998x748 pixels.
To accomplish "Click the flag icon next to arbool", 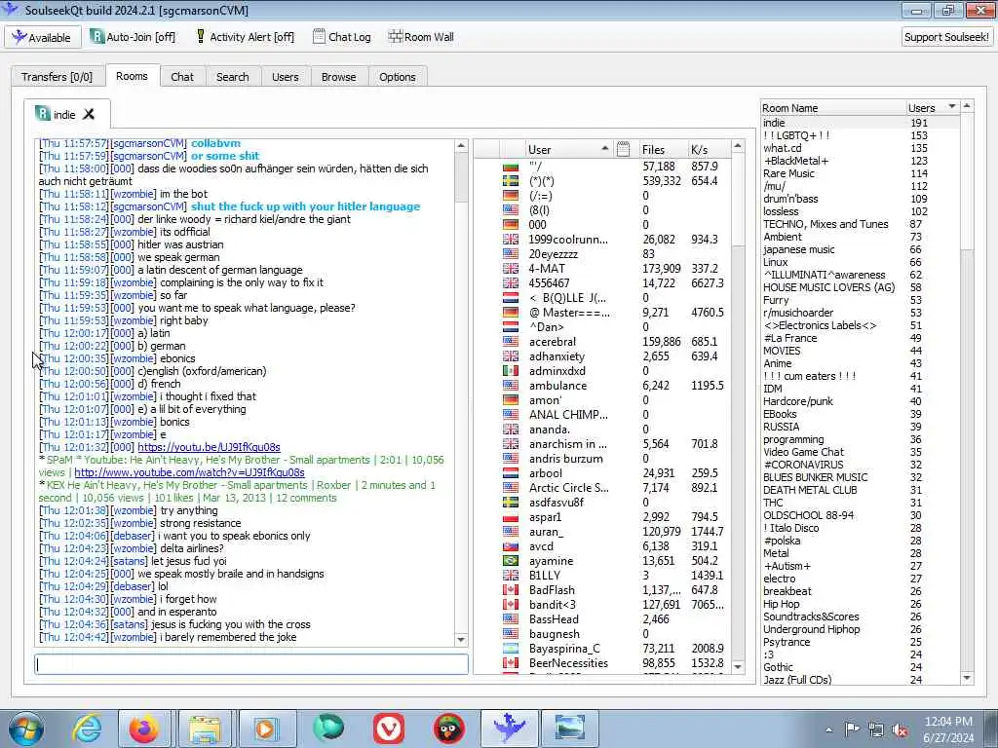I will [511, 473].
